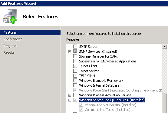Open the Results wizard step

tap(9, 52)
